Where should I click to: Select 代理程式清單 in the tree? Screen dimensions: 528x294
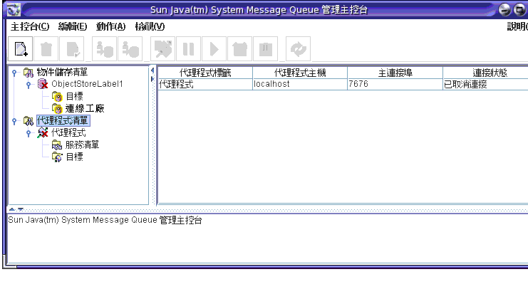click(x=63, y=120)
